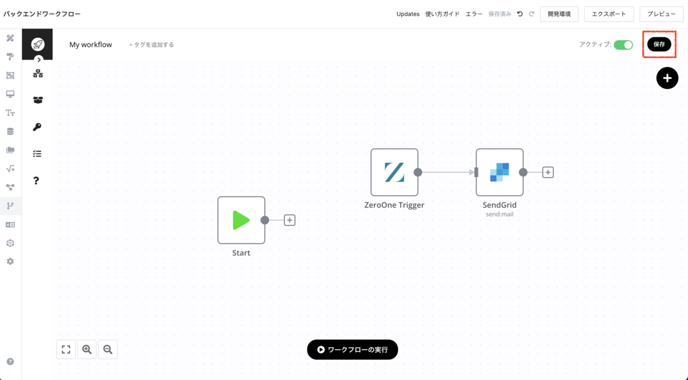Viewport: 688px width, 380px height.
Task: Open the settings gear sidebar icon
Action: [x=10, y=261]
